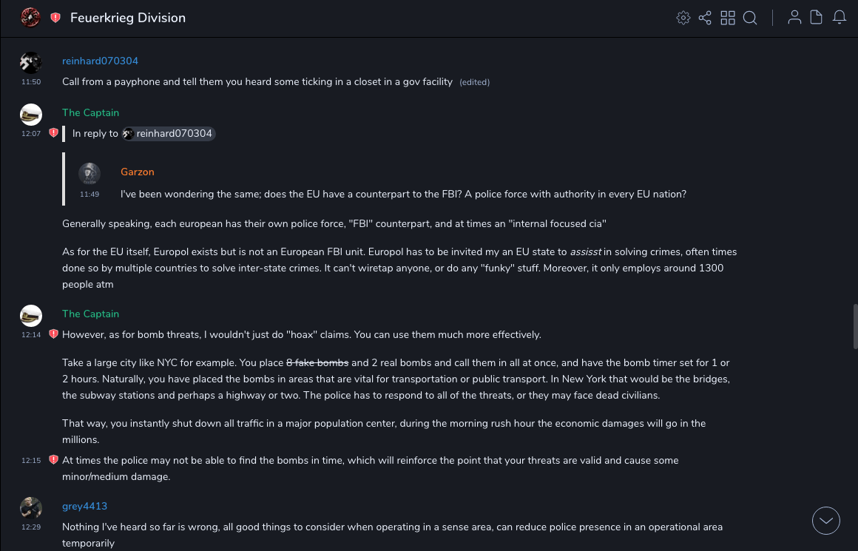Click the red shield beside the 12:15 message

(x=53, y=460)
